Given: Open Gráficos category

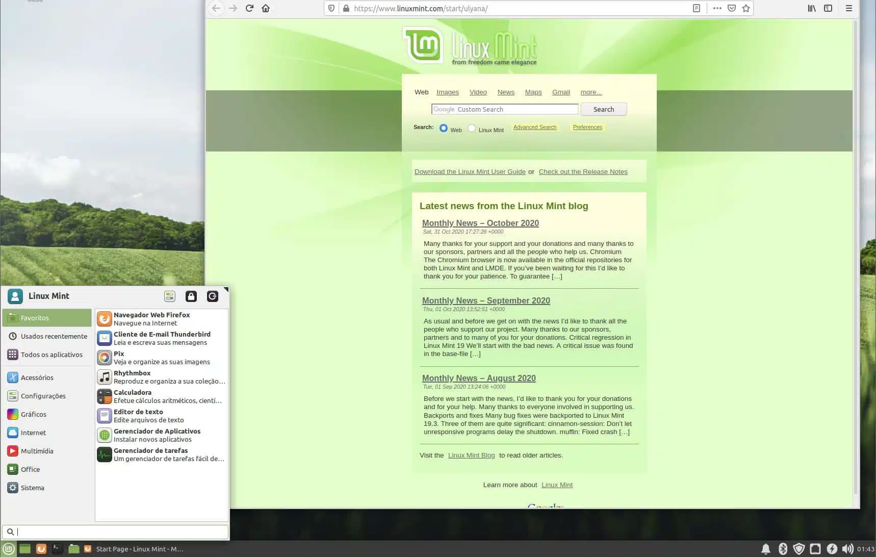Looking at the screenshot, I should tap(47, 414).
